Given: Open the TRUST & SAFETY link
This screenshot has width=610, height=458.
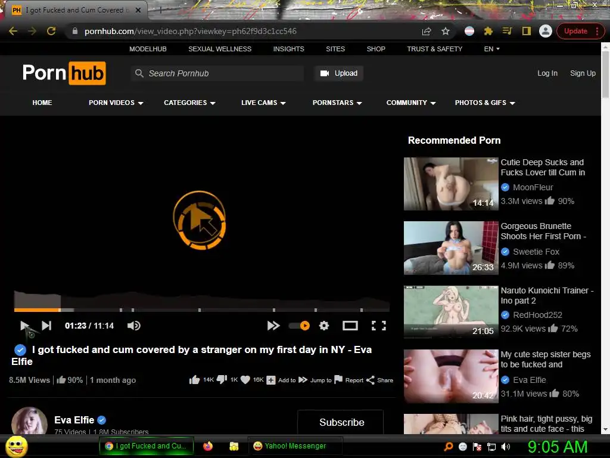Looking at the screenshot, I should (x=434, y=49).
